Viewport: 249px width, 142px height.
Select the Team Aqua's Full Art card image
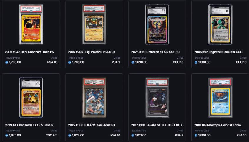94,98
